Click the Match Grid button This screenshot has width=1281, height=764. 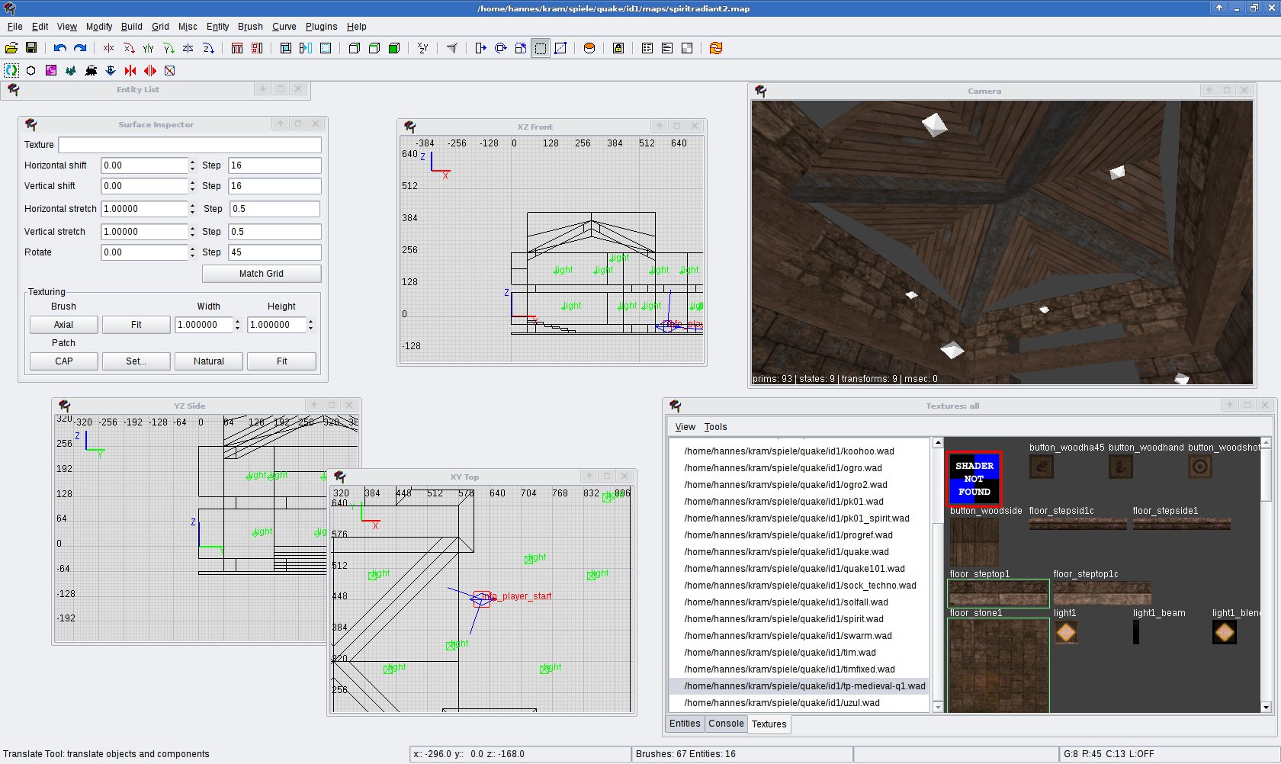[x=262, y=274]
